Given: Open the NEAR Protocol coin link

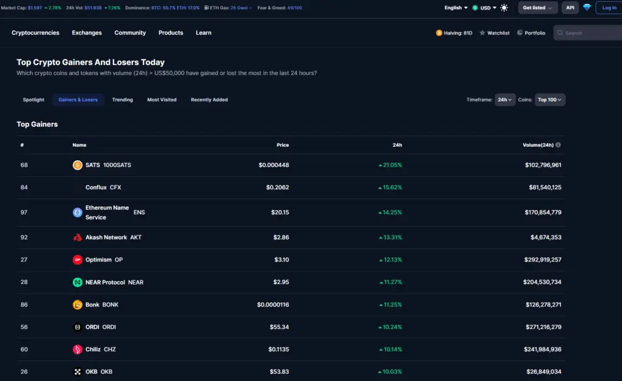Looking at the screenshot, I should click(x=114, y=282).
